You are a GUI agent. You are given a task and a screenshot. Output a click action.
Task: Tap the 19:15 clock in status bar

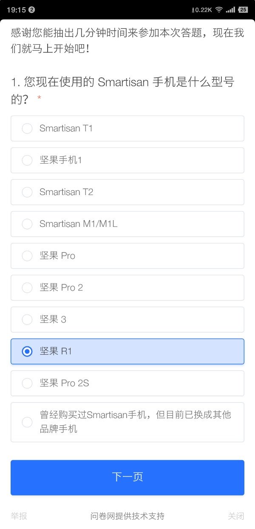[16, 10]
